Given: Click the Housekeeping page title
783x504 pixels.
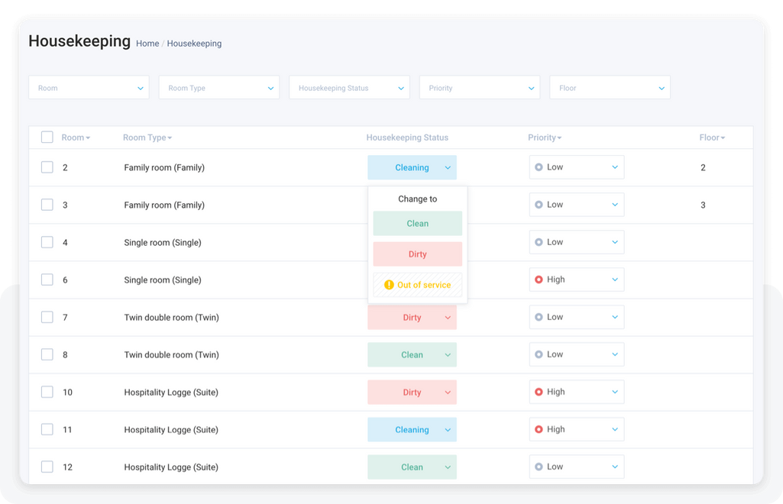Looking at the screenshot, I should pos(79,41).
